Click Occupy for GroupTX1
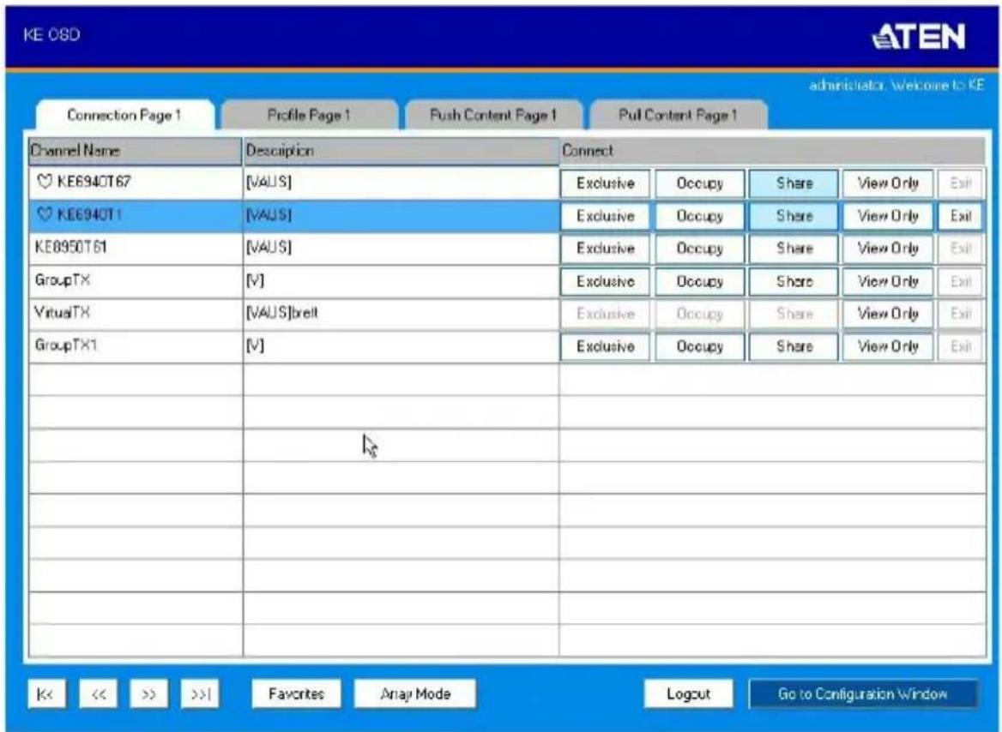 tap(700, 347)
